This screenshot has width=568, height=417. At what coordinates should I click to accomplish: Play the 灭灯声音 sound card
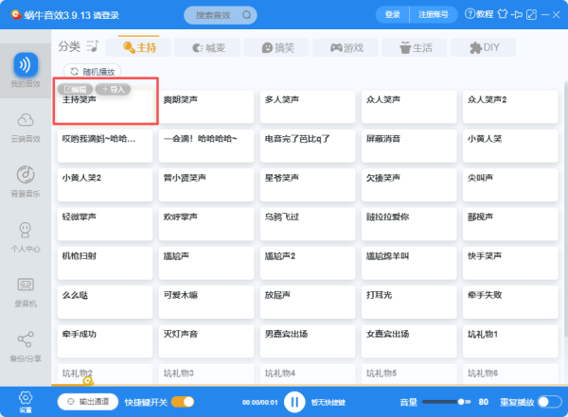[206, 341]
